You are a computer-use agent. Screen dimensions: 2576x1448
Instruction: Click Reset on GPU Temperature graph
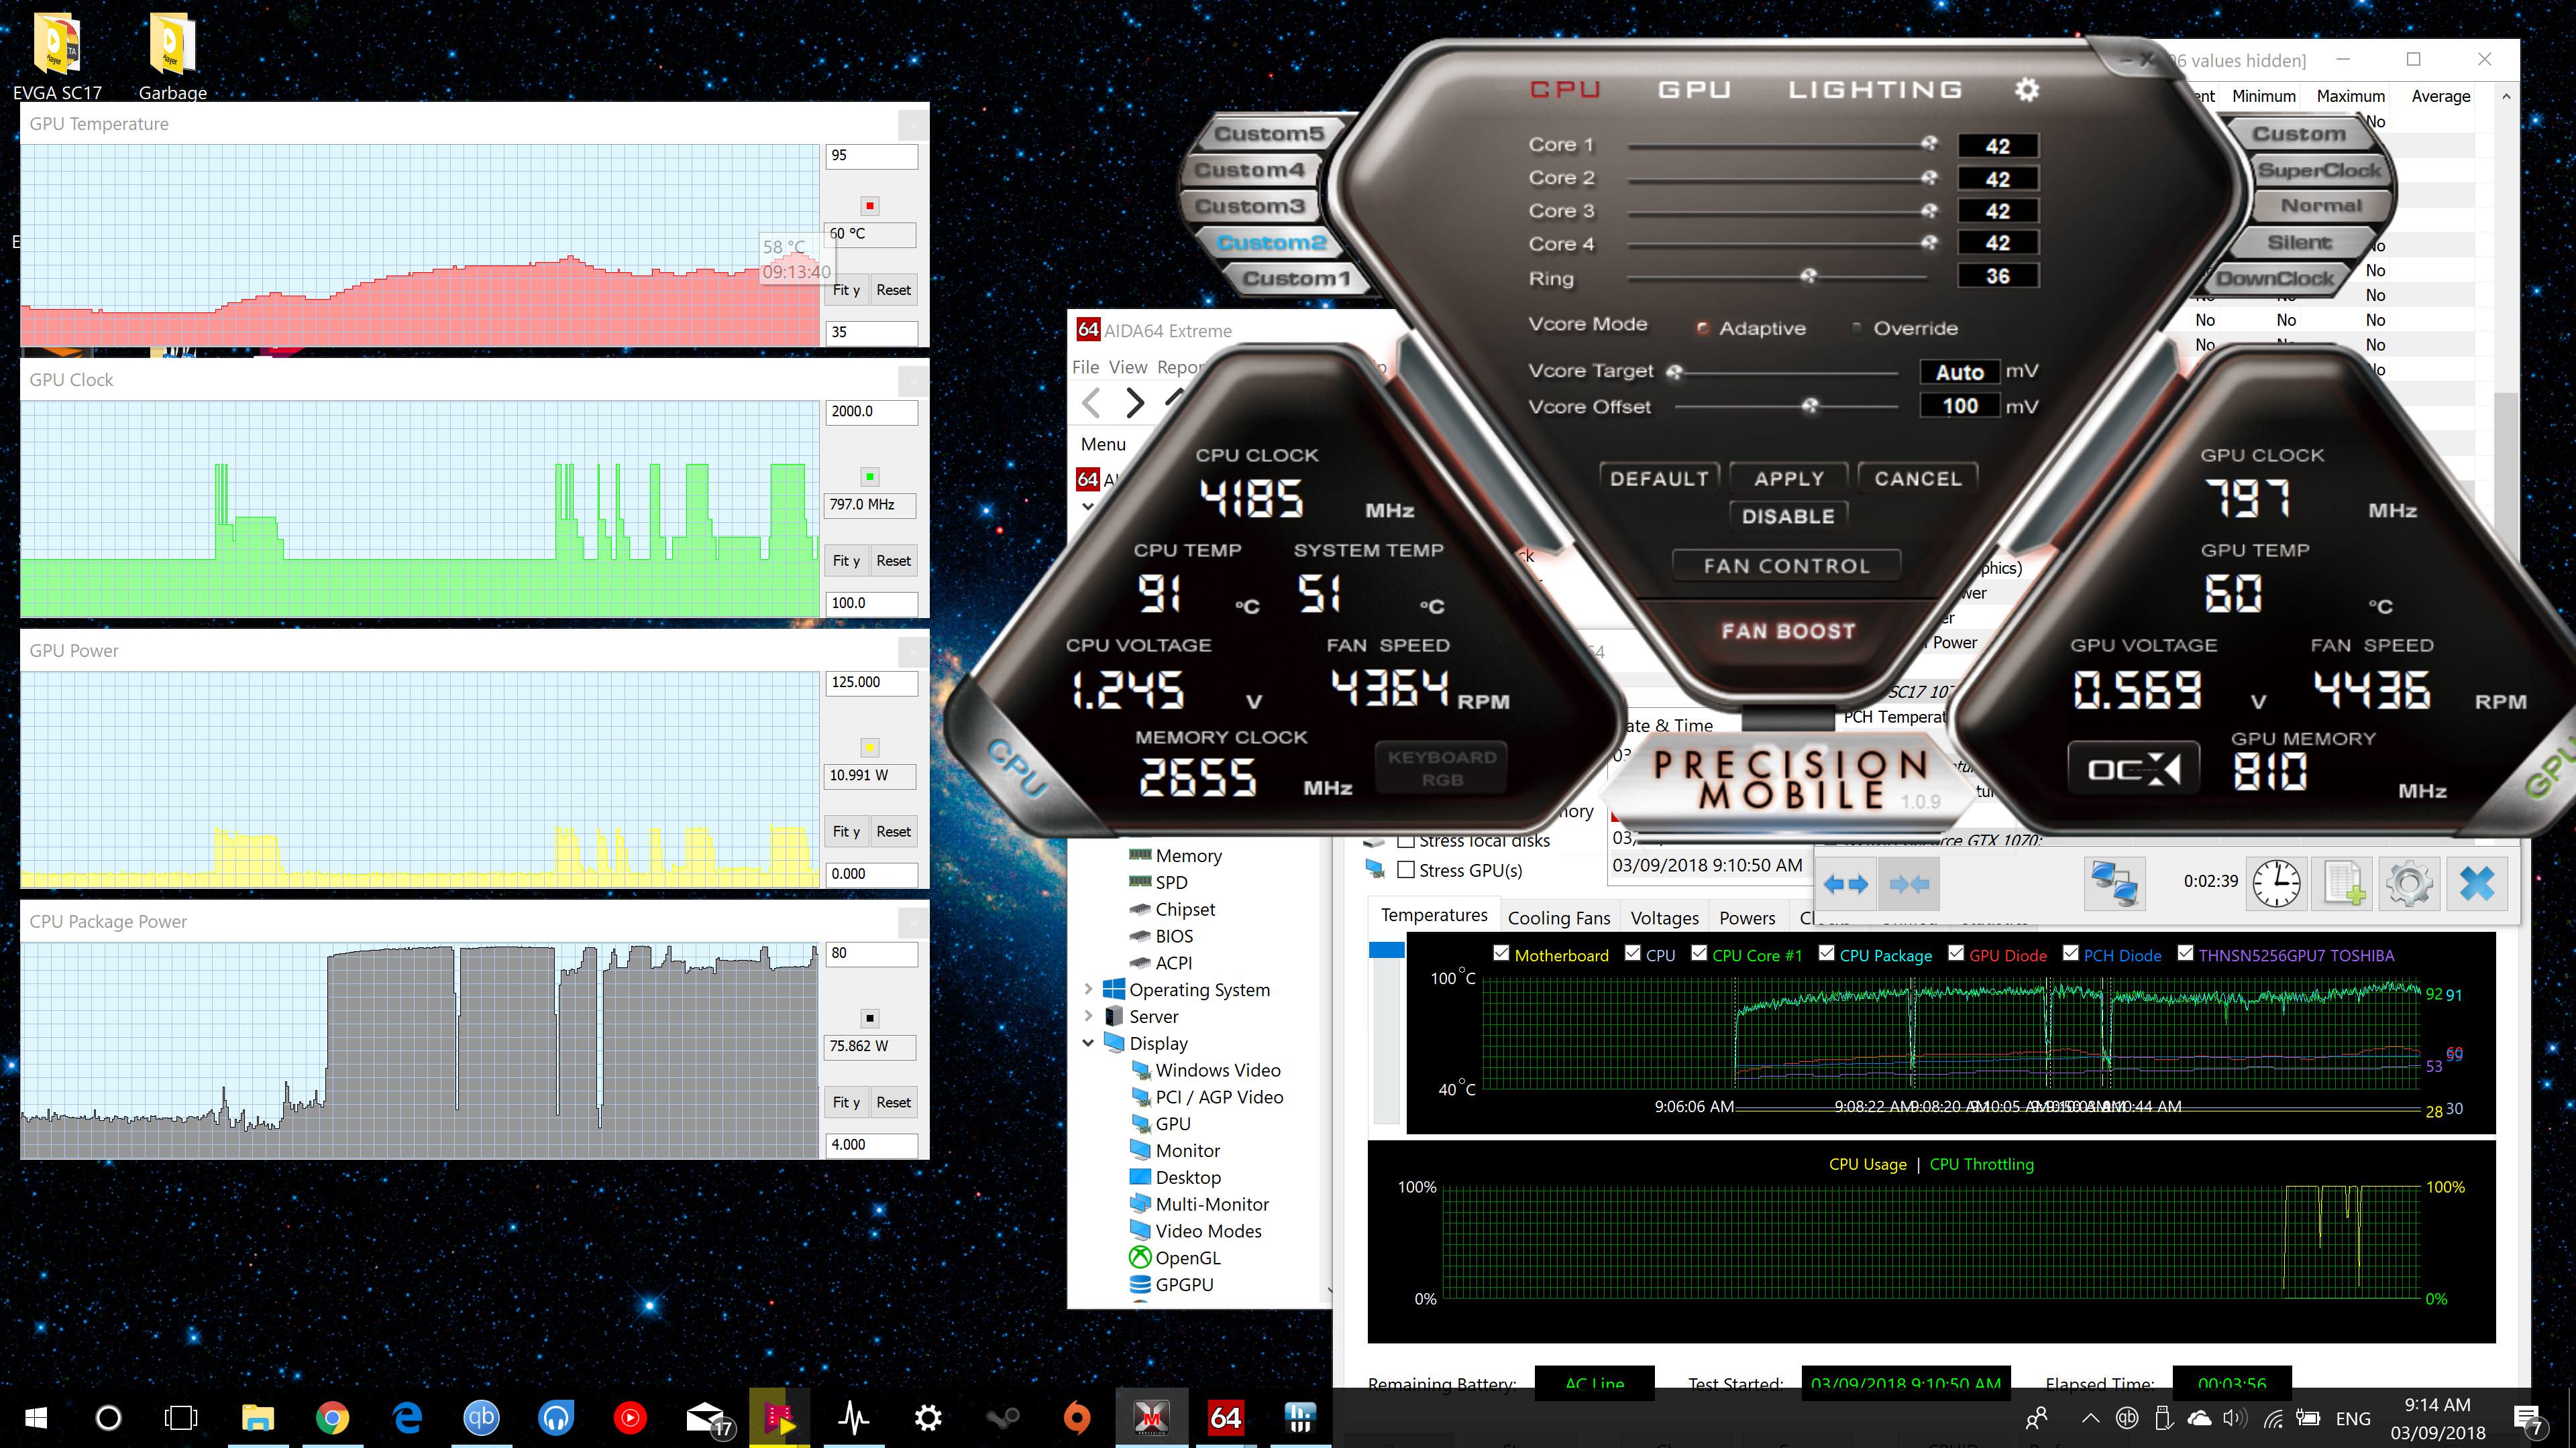pos(893,290)
